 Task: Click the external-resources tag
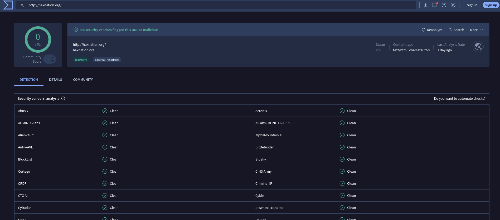[107, 60]
